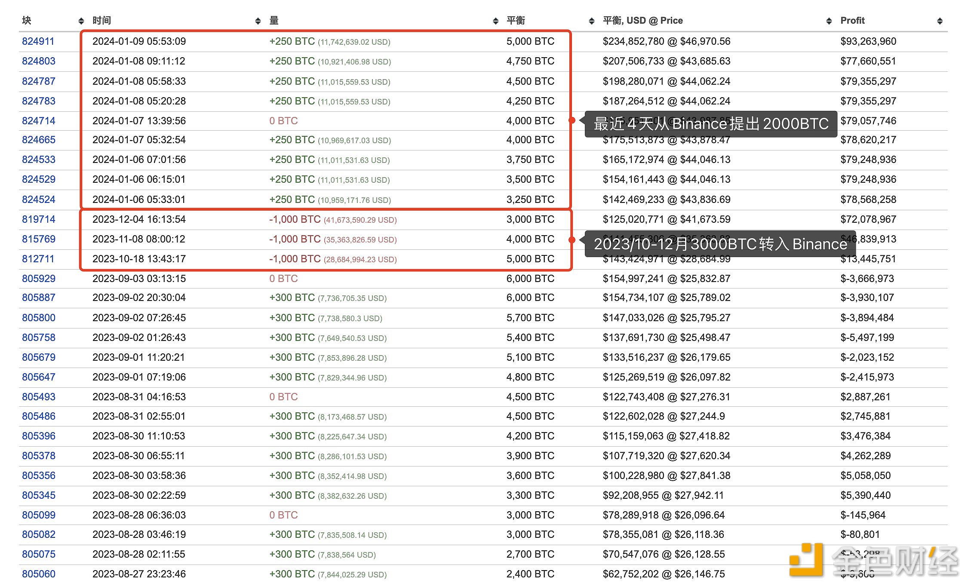Screen dimensions: 965x583
Task: Sort by the 块 column arrows
Action: 81,21
